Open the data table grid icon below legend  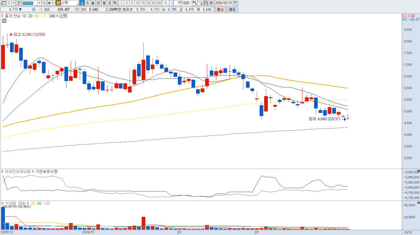[x=4, y=21]
